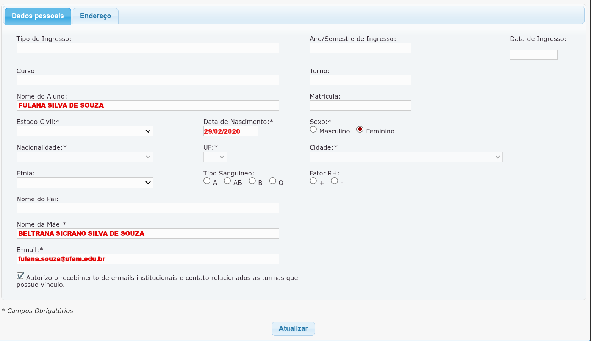Screen dimensions: 591x341
Task: Uncheck the institutional e-mail authorization checkbox
Action: click(x=20, y=276)
